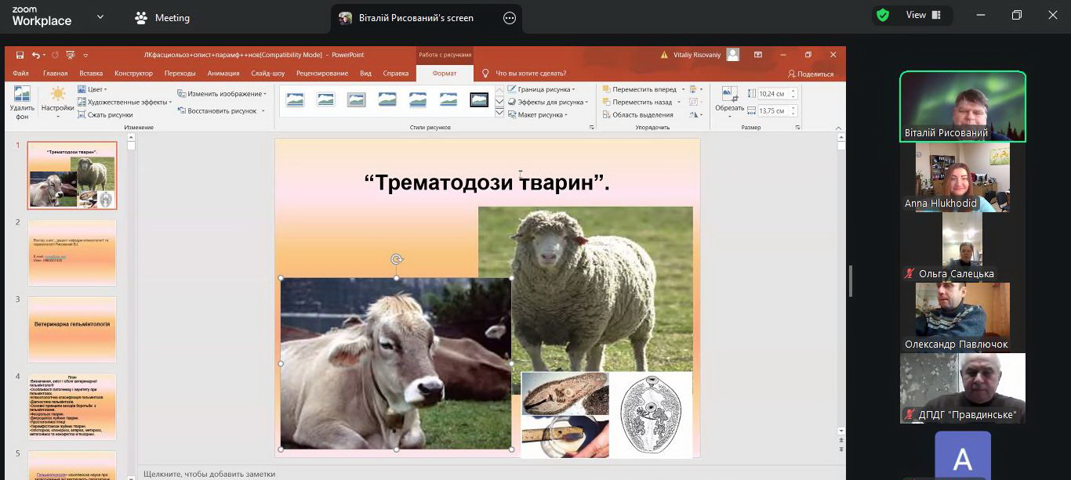
Task: Click the rotation handle above the cow picture
Action: (x=397, y=259)
